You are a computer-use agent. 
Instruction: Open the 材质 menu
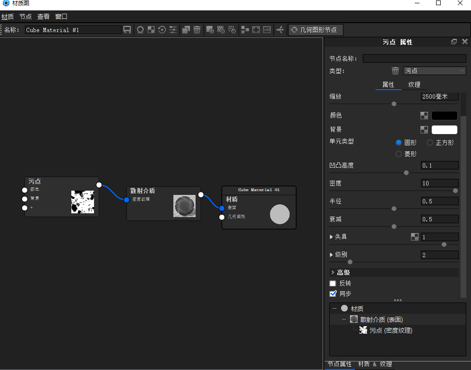(8, 17)
